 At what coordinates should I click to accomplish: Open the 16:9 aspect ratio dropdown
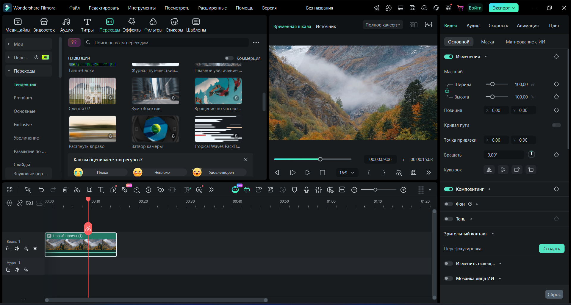(347, 173)
